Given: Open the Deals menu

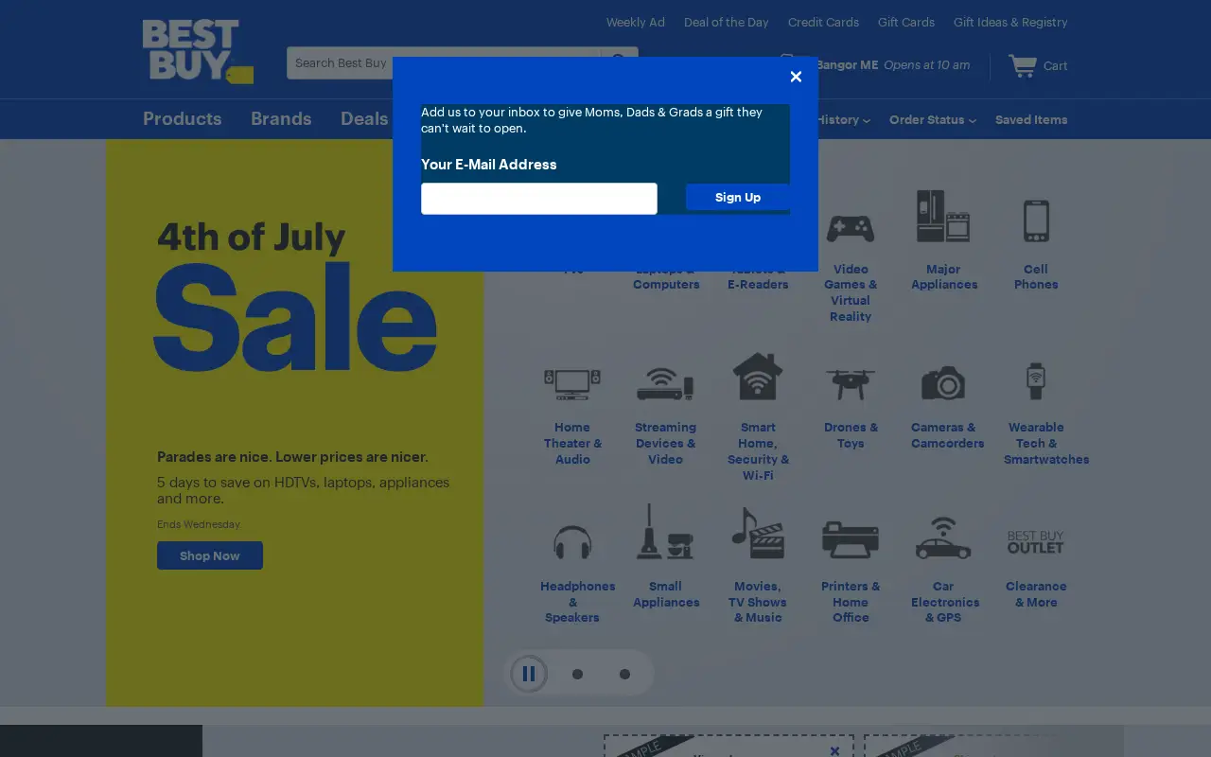Looking at the screenshot, I should pos(364,118).
